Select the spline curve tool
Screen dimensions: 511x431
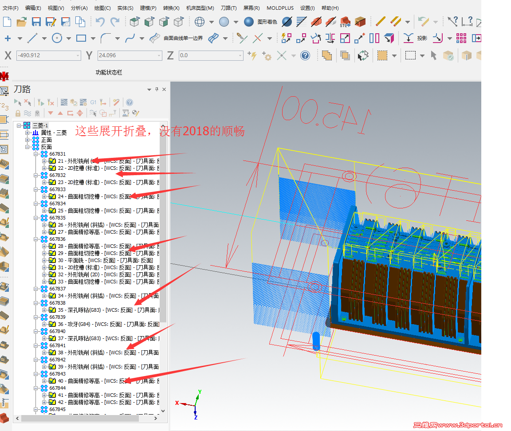coord(130,38)
